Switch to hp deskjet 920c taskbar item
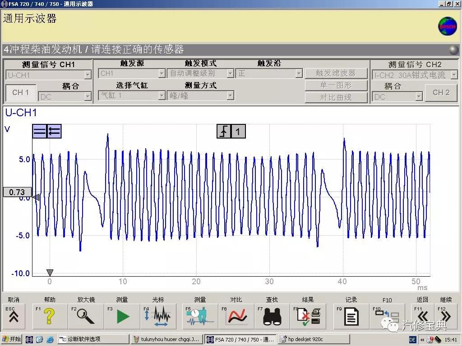This screenshot has height=346, width=462. pyautogui.click(x=314, y=339)
